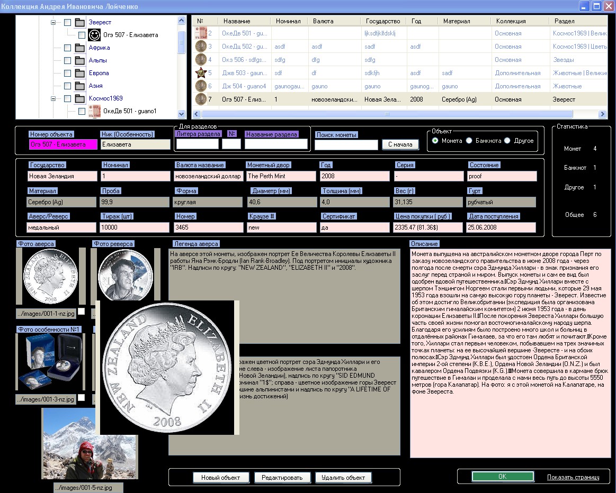Click folder icon next to Космос1969
The image size is (616, 493).
pyautogui.click(x=80, y=98)
